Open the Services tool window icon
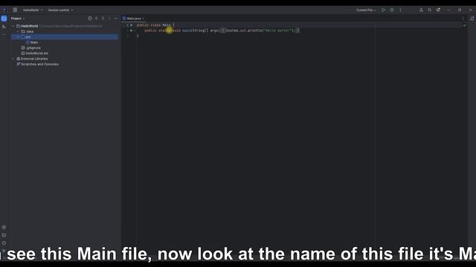Viewport: 476px width, 267px height. (x=4, y=227)
